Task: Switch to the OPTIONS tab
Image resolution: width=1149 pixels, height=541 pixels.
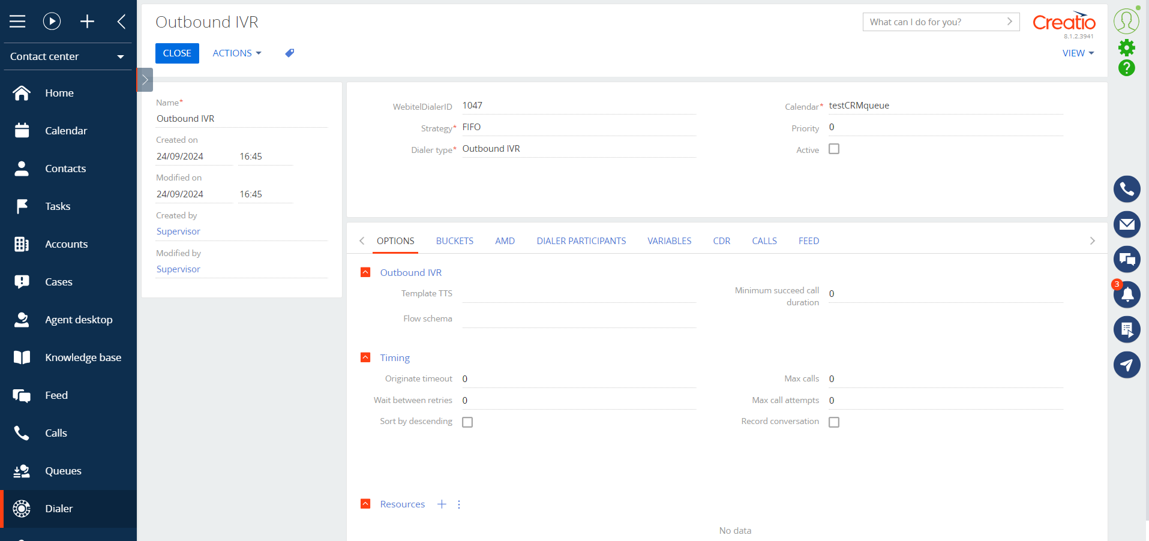Action: 395,241
